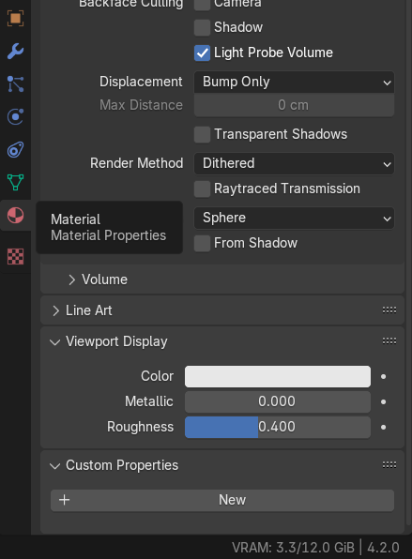Toggle the Camera culling checkbox
The image size is (412, 559).
pos(202,5)
